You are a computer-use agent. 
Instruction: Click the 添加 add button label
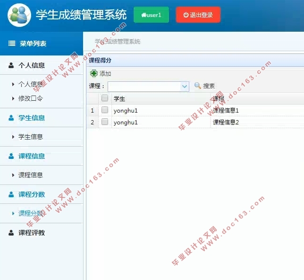105,74
